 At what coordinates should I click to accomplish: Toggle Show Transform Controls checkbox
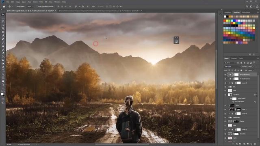coord(37,6)
